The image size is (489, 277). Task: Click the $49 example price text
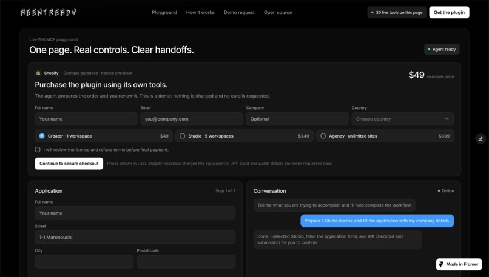[x=431, y=75]
